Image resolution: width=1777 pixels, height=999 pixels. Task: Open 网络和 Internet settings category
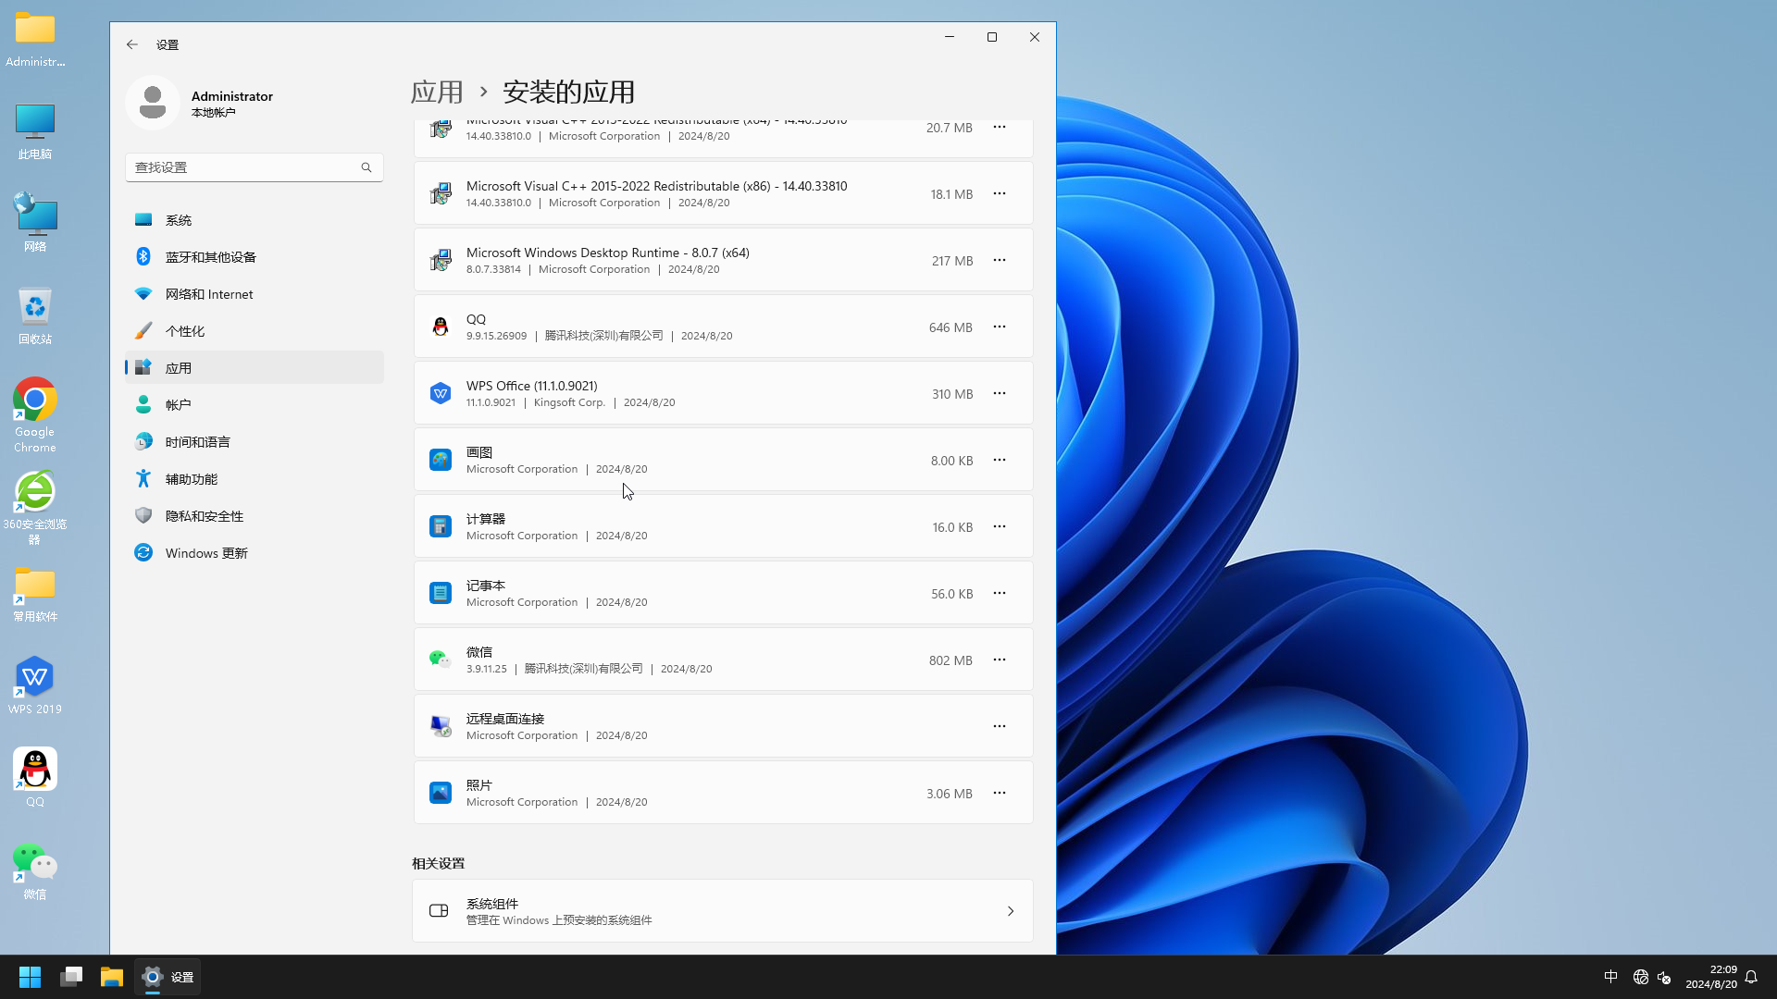click(x=255, y=294)
